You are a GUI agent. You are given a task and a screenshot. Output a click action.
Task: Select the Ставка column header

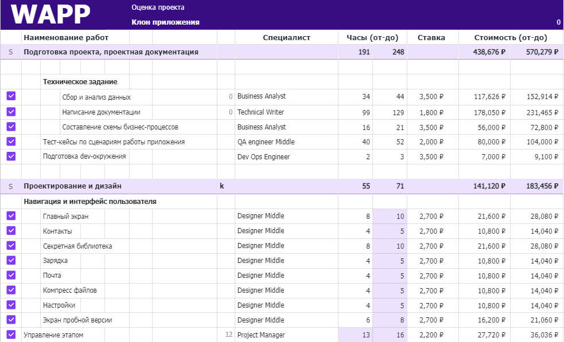click(x=431, y=37)
